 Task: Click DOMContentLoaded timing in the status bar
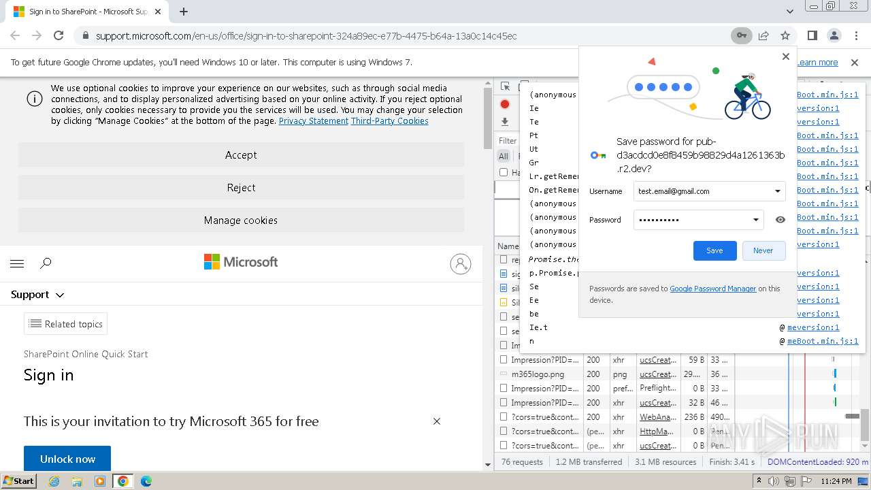click(x=818, y=461)
